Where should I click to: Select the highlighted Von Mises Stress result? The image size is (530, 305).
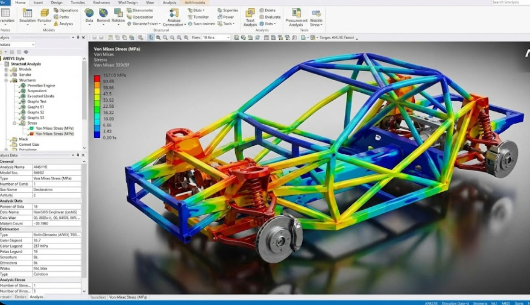pos(54,134)
